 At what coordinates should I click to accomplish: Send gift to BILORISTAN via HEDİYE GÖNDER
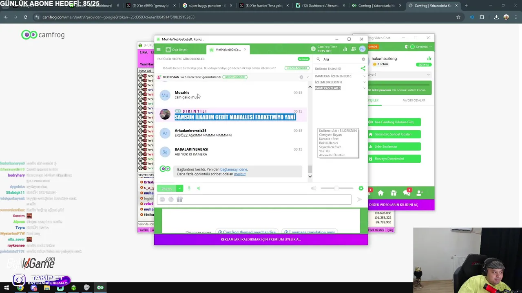234,77
